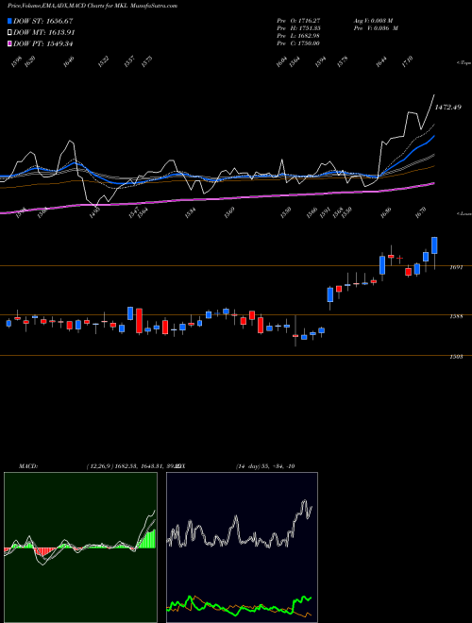472x623 pixels.
Task: Click the green +DI line in ADX panel
Action: click(239, 607)
